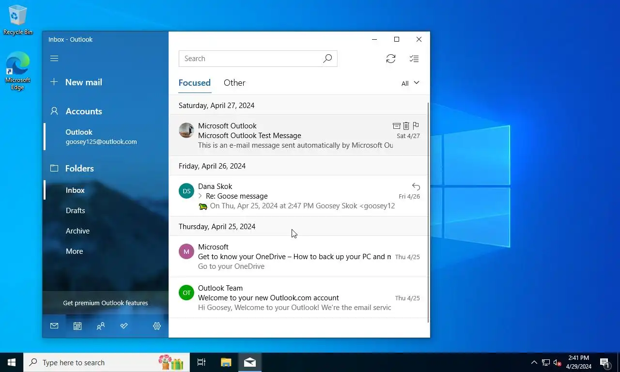Click the New mail label
620x372 pixels.
point(84,82)
